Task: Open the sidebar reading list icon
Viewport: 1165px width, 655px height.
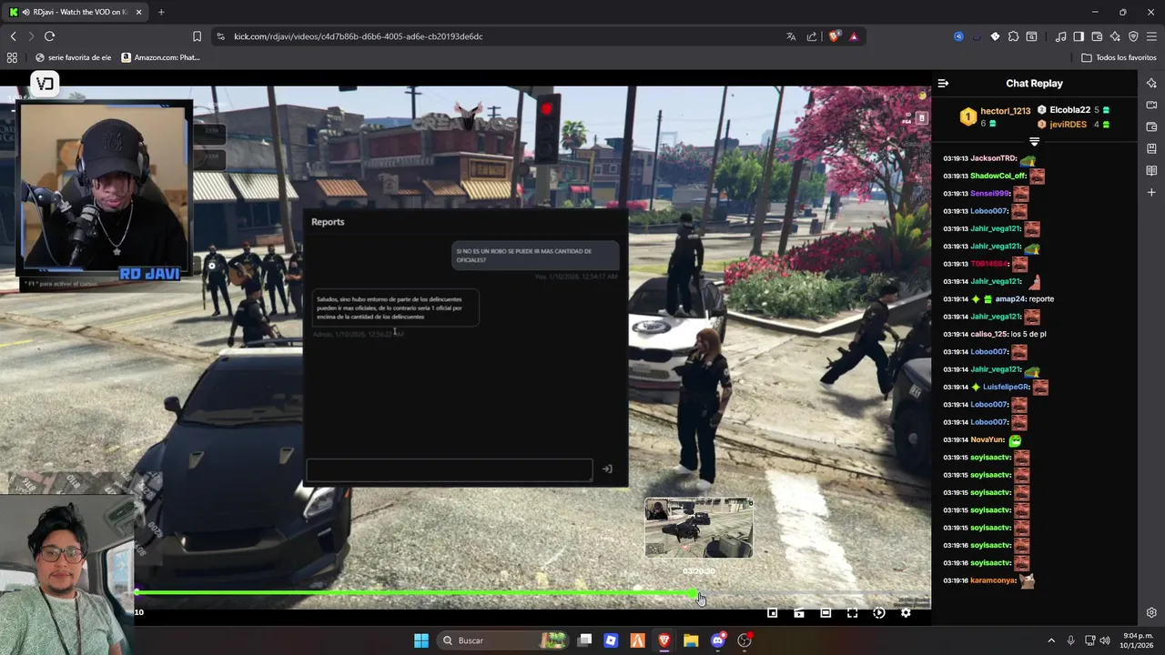Action: pos(1151,170)
